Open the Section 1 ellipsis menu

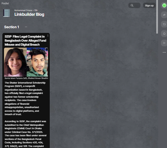click(x=26, y=27)
